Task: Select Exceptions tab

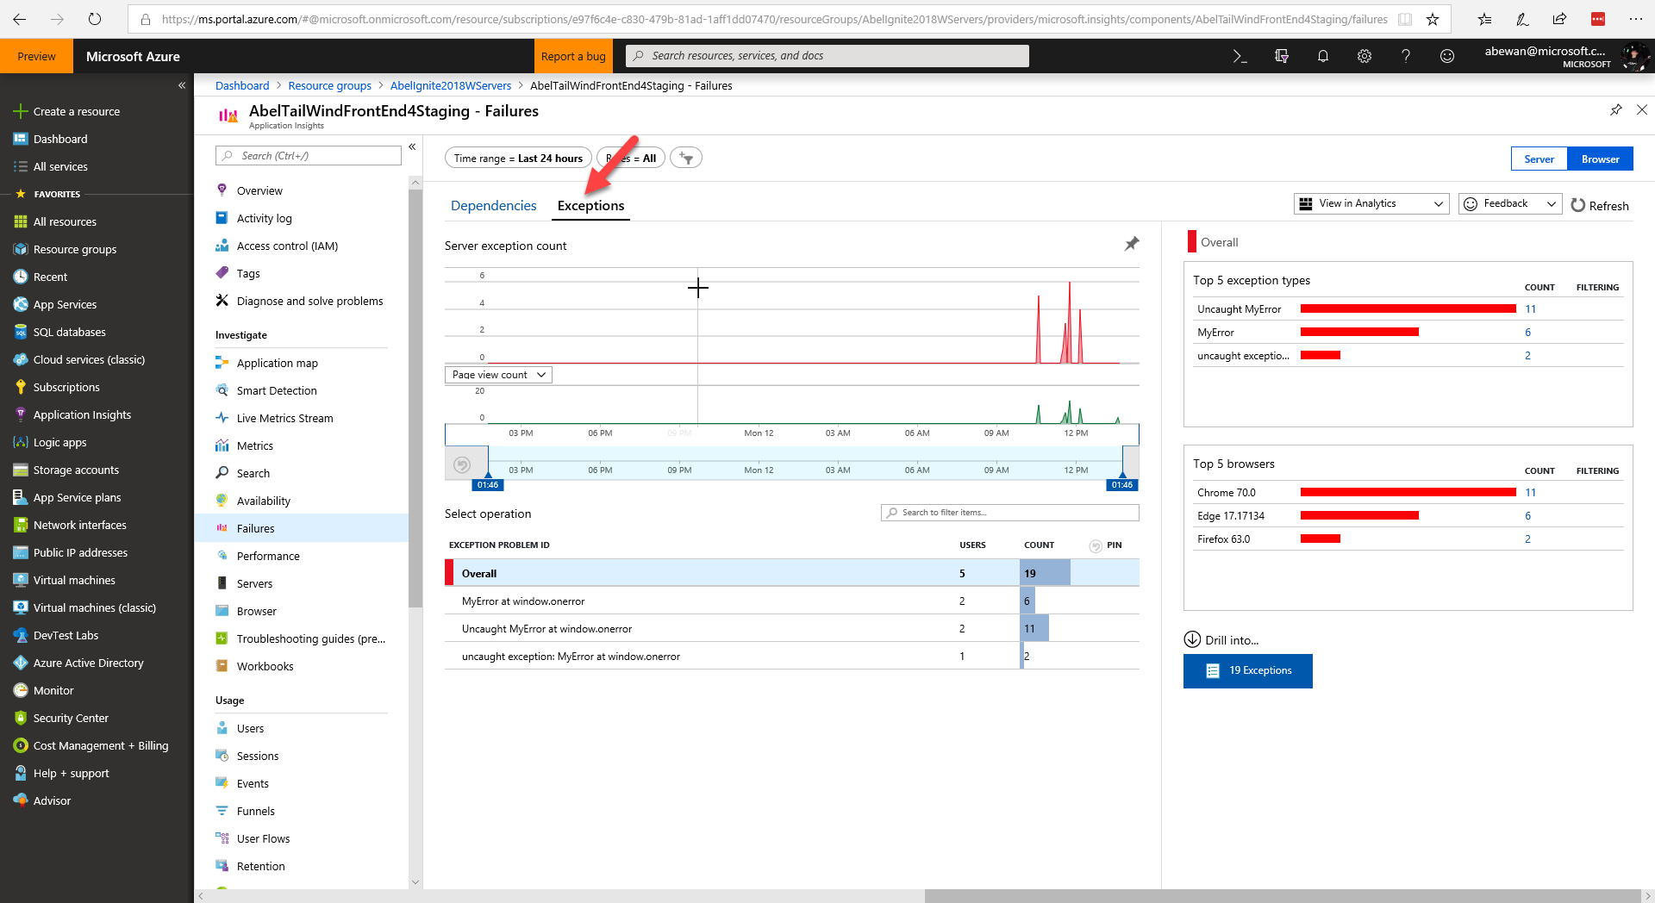Action: (590, 205)
